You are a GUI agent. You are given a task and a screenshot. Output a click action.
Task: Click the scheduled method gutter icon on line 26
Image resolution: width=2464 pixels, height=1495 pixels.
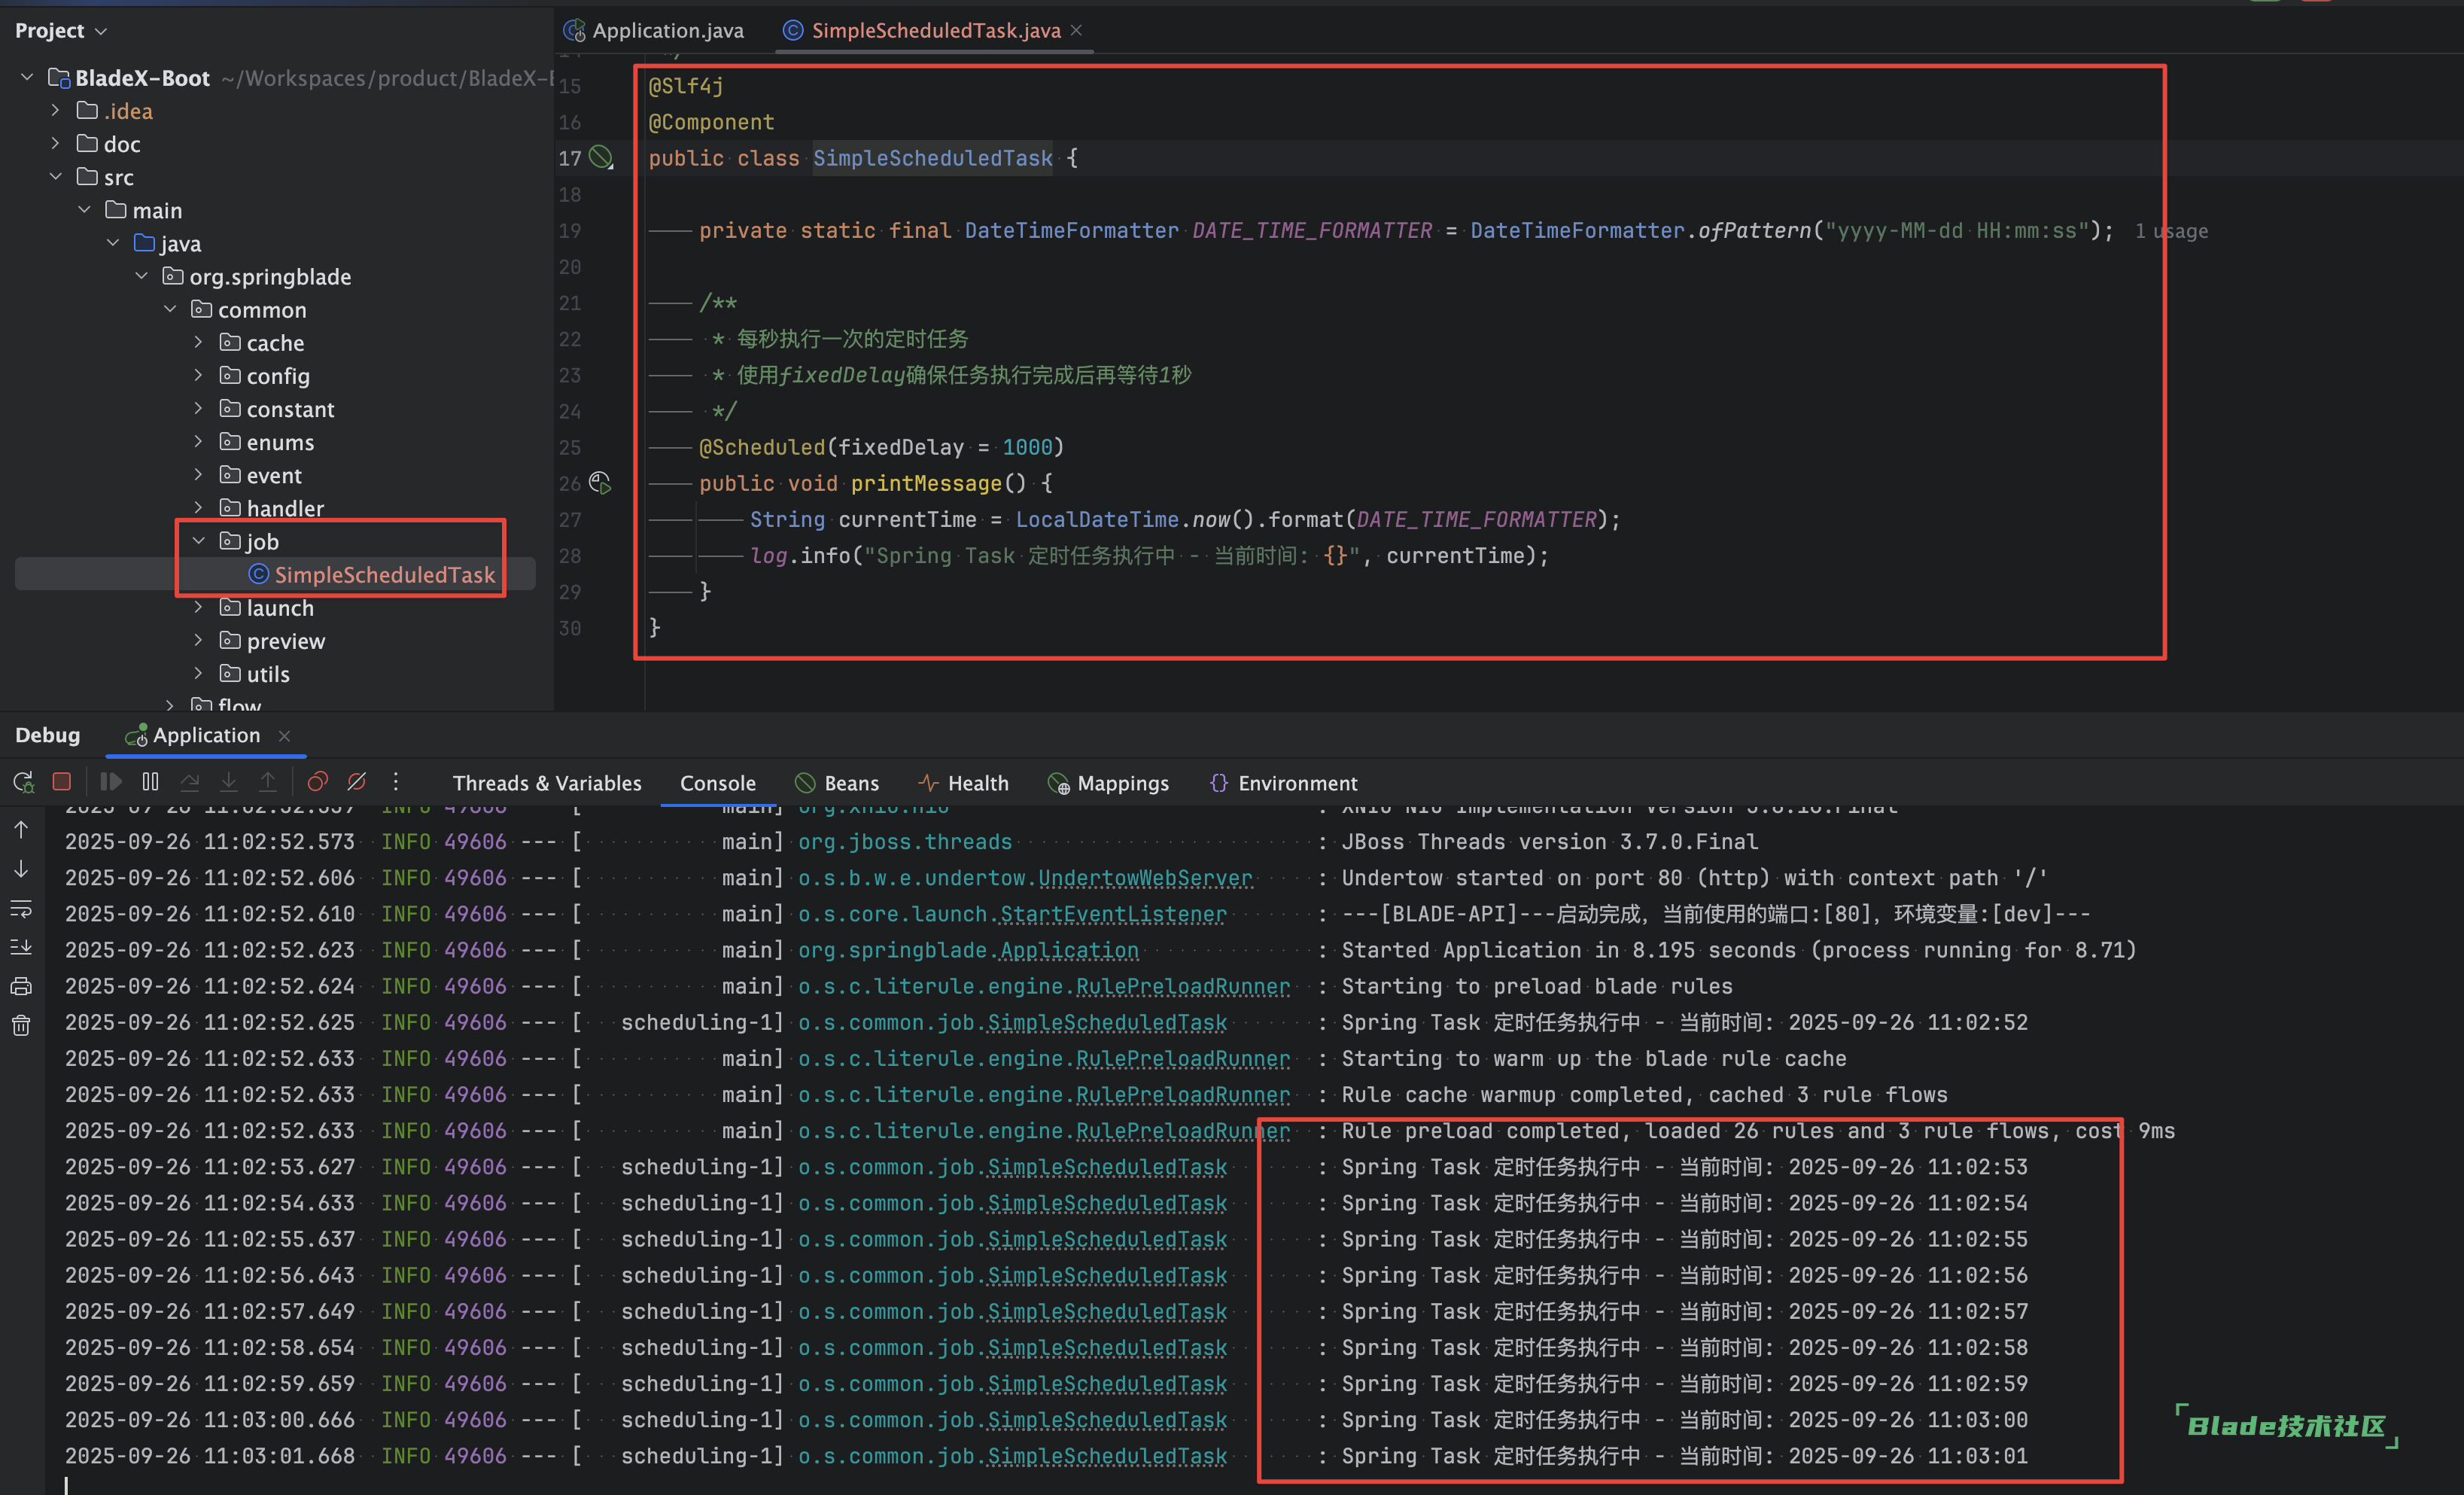pyautogui.click(x=600, y=483)
